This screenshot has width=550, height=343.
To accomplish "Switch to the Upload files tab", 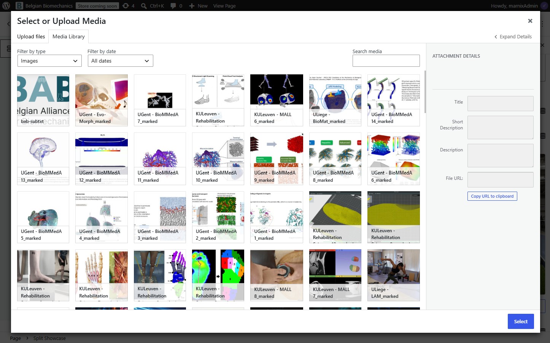I will pos(31,36).
